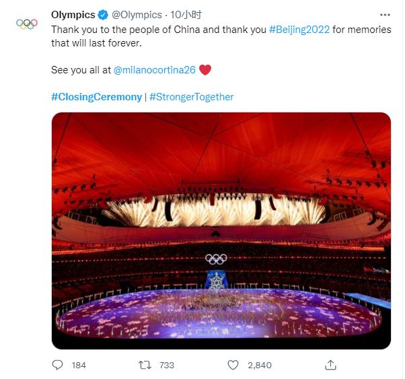The image size is (405, 379).
Task: Open the Olympics display name link
Action: (73, 15)
